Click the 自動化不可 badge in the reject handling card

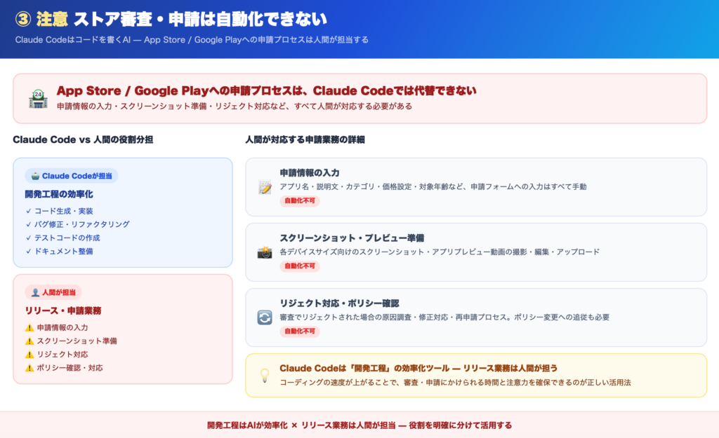300,331
